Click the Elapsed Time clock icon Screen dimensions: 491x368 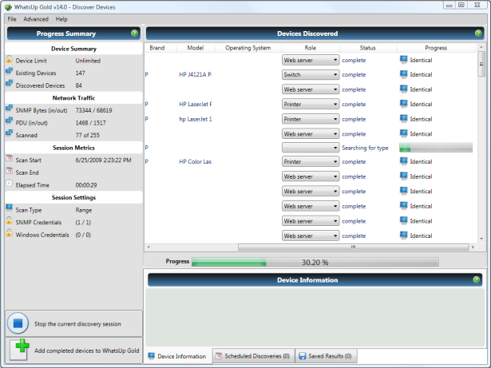[9, 184]
